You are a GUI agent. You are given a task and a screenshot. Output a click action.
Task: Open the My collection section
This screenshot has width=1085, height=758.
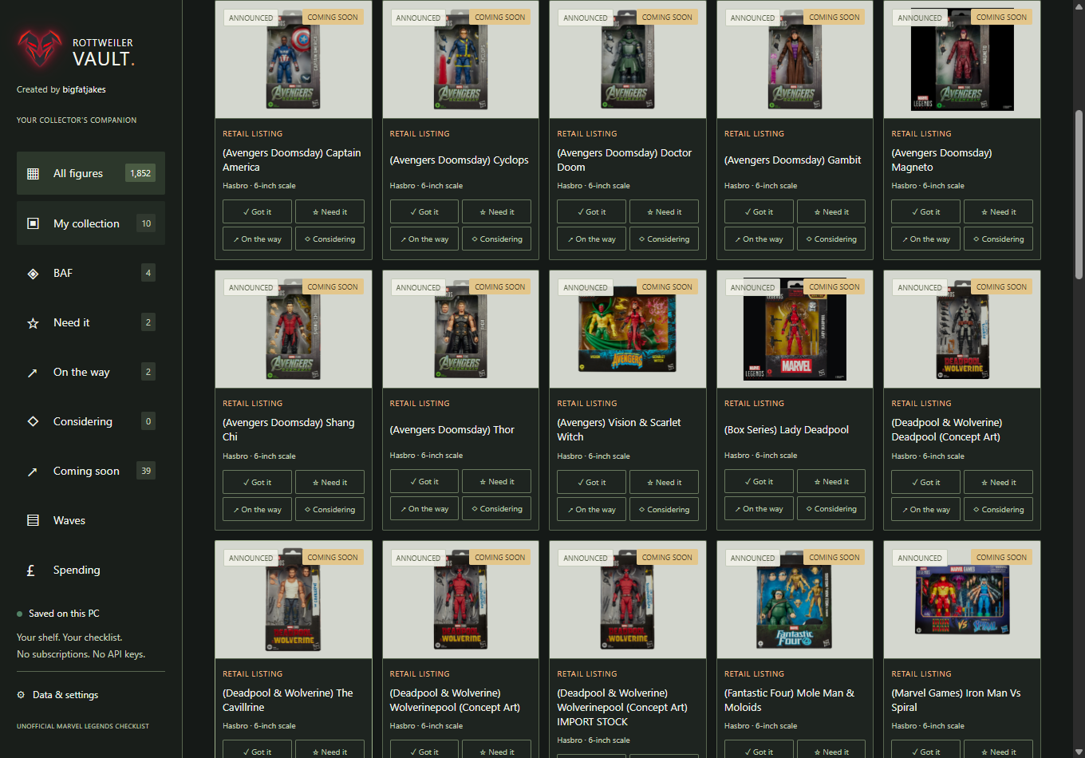point(91,223)
